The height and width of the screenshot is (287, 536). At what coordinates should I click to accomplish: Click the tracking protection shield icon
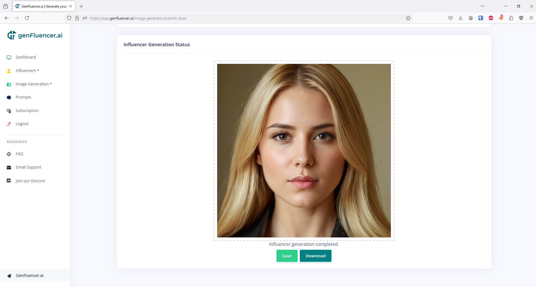69,18
